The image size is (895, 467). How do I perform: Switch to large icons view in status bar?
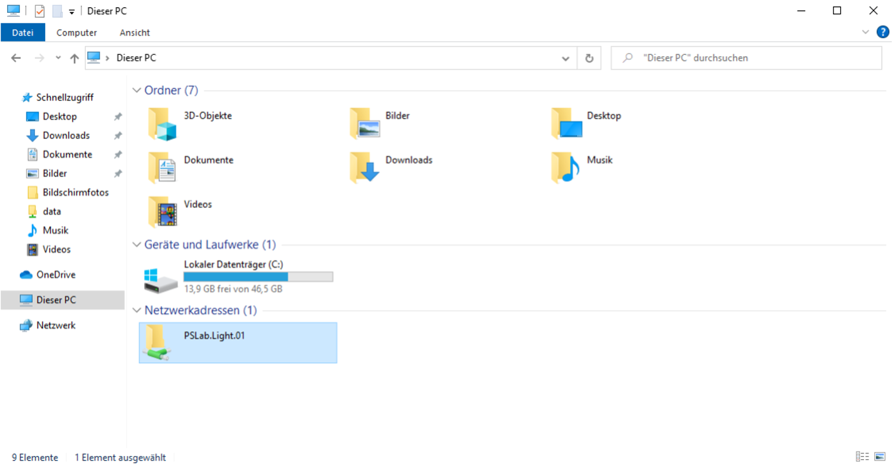coord(880,457)
